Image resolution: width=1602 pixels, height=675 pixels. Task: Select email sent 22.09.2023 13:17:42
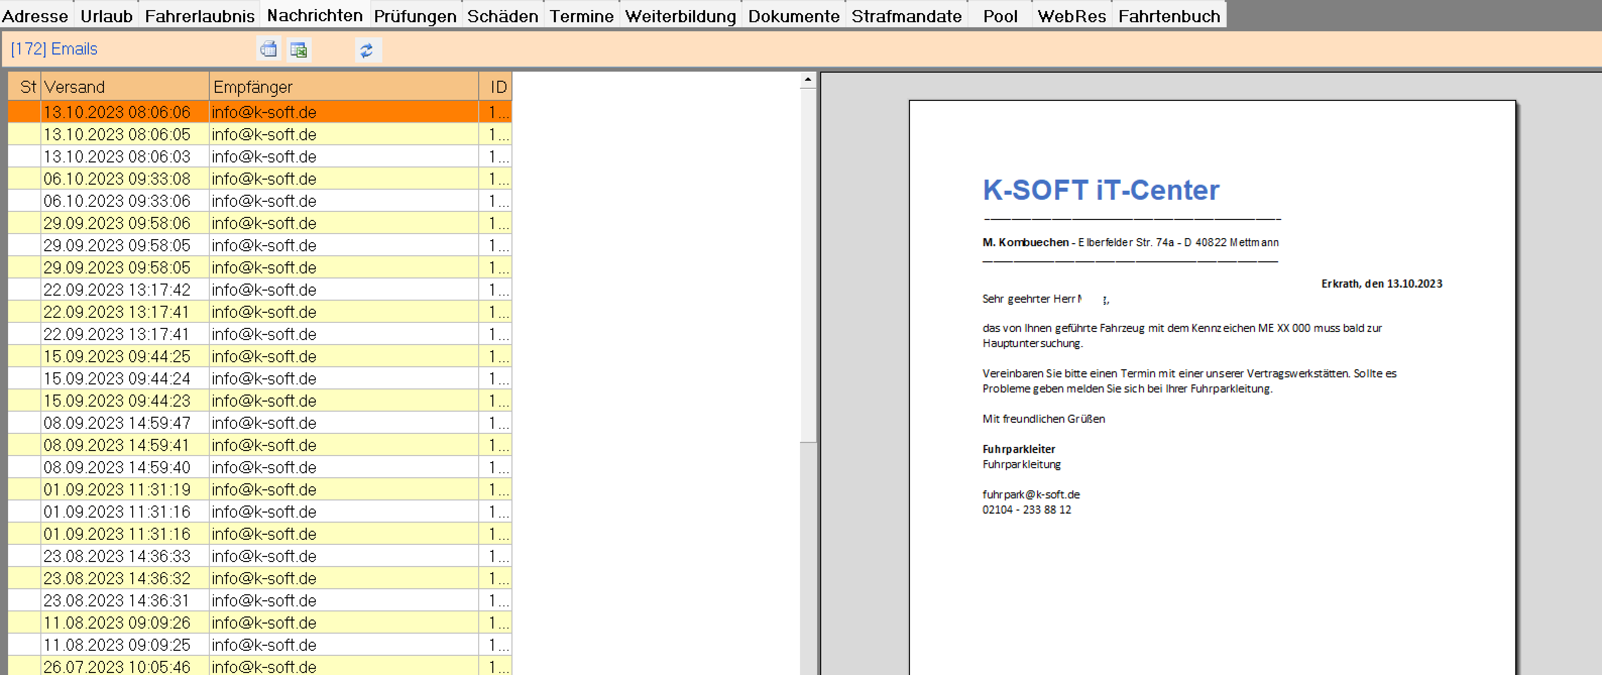coord(117,290)
